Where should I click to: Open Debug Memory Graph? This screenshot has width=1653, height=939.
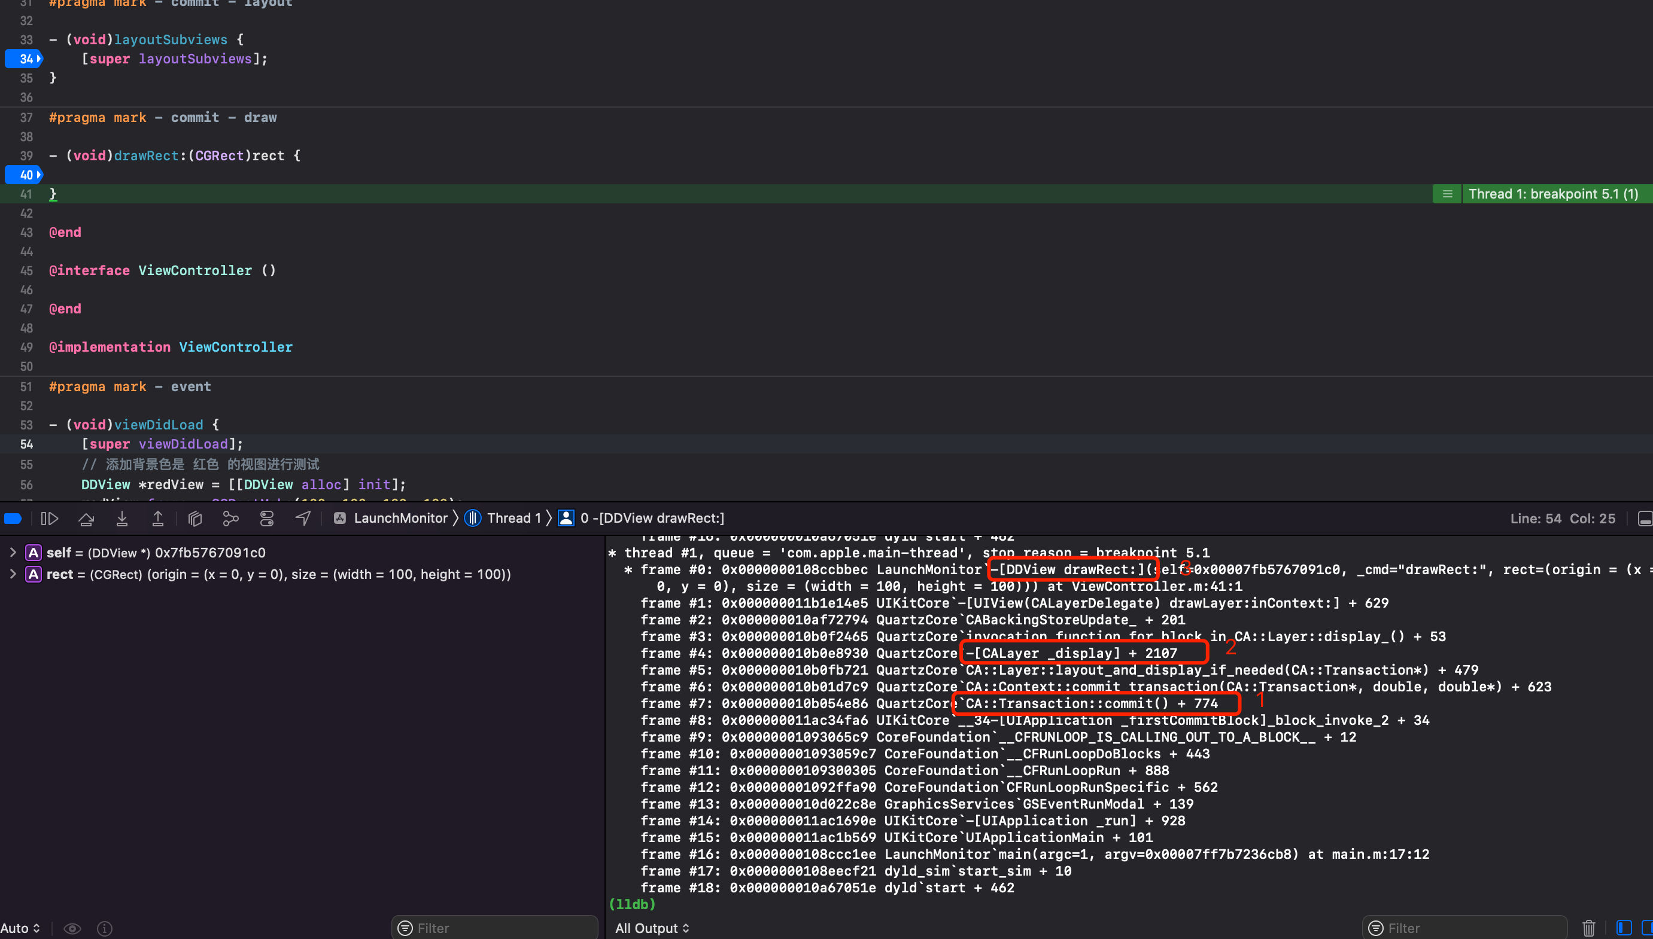(x=230, y=519)
